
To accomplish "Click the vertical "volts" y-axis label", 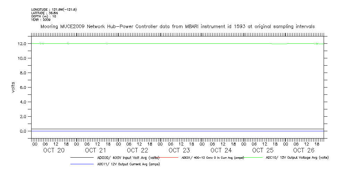I will coord(13,87).
